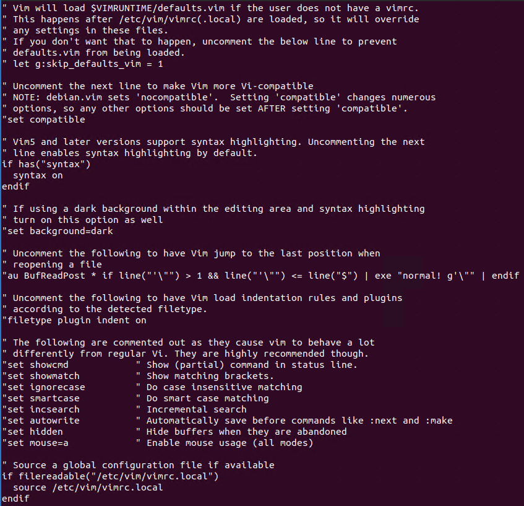Click the 'syntax on' text
Screen dimensions: 524x506
(x=38, y=175)
